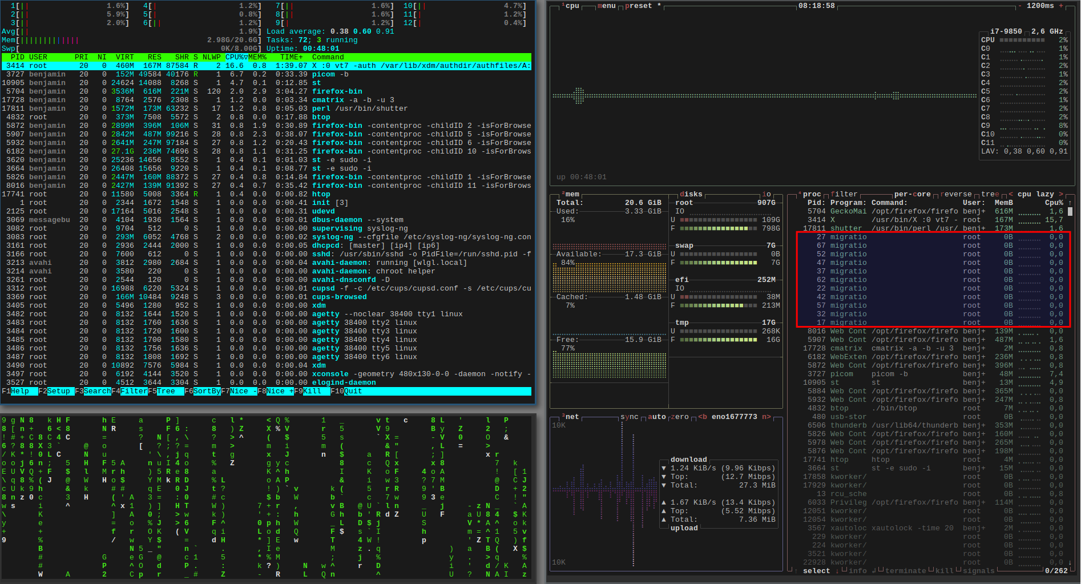Open htop Setup via F2Setup
This screenshot has height=584, width=1081.
(x=55, y=391)
